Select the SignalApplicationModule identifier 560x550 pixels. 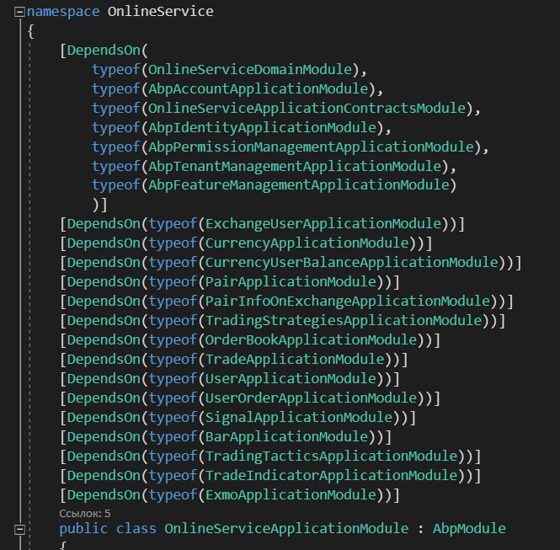point(299,417)
